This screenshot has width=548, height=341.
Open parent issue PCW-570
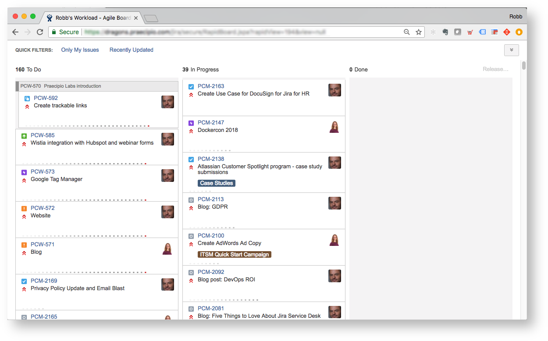pos(31,86)
